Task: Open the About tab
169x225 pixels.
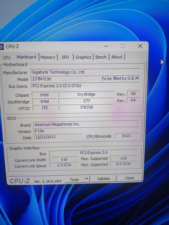Action: tap(117, 57)
